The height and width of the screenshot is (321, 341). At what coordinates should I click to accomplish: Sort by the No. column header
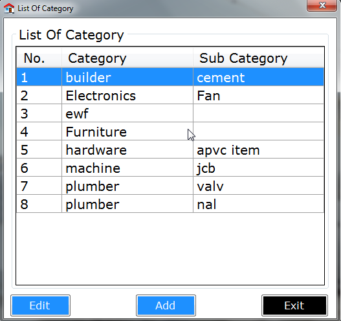tap(39, 58)
